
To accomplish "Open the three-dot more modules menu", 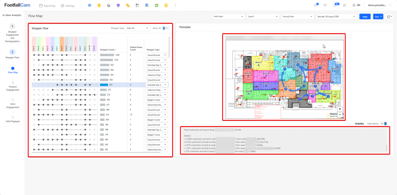I will (176, 5).
